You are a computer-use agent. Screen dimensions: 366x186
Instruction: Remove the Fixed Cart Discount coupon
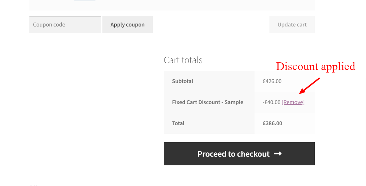click(293, 102)
